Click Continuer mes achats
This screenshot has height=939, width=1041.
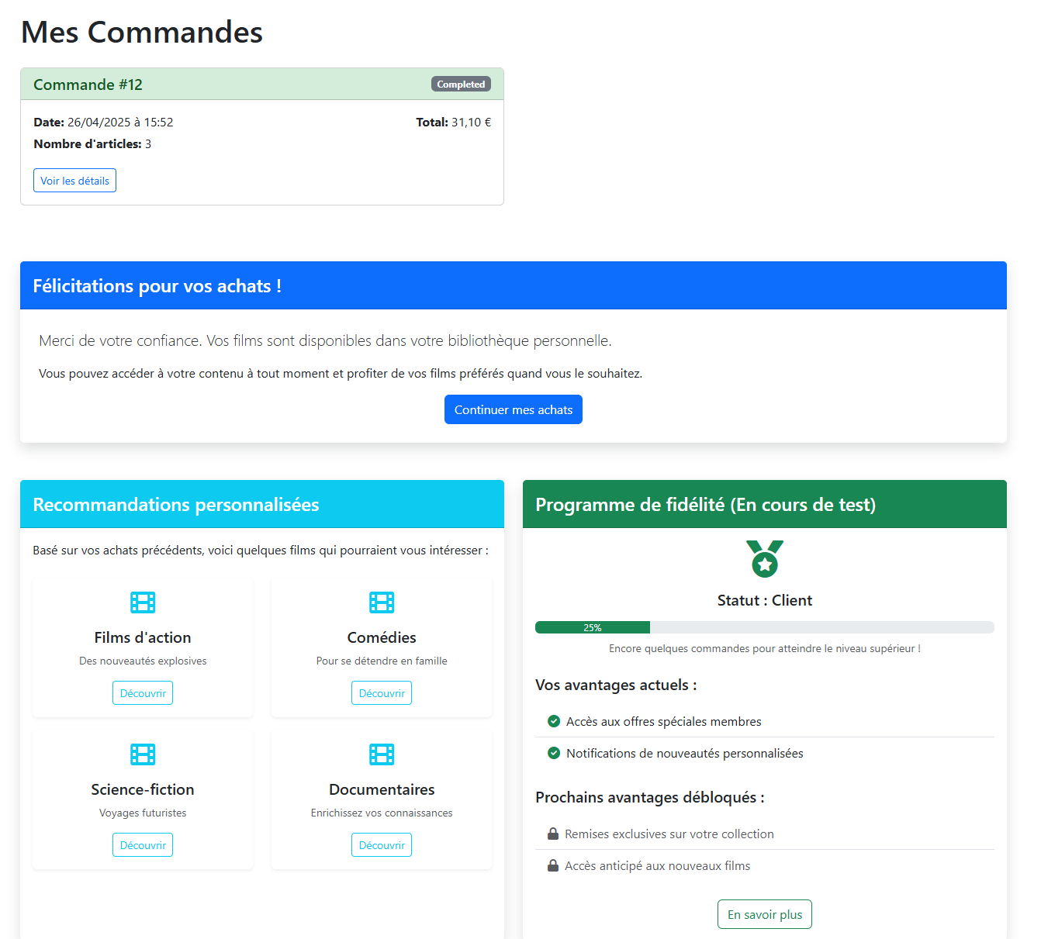coord(513,409)
